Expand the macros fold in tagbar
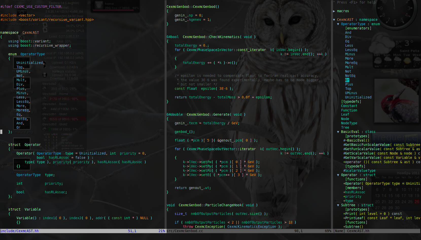This screenshot has height=240, width=421. click(x=334, y=11)
